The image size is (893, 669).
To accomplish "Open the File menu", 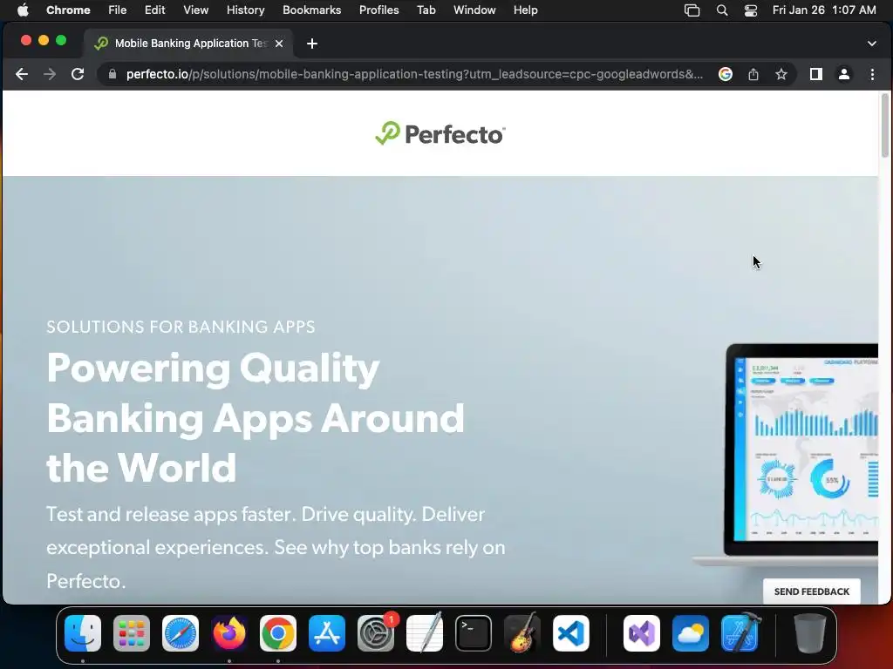I will coord(117,10).
